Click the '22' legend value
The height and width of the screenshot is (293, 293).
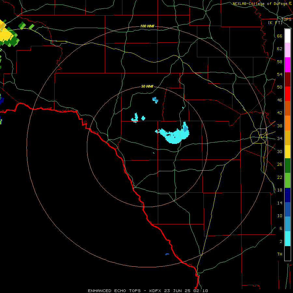[280, 177]
